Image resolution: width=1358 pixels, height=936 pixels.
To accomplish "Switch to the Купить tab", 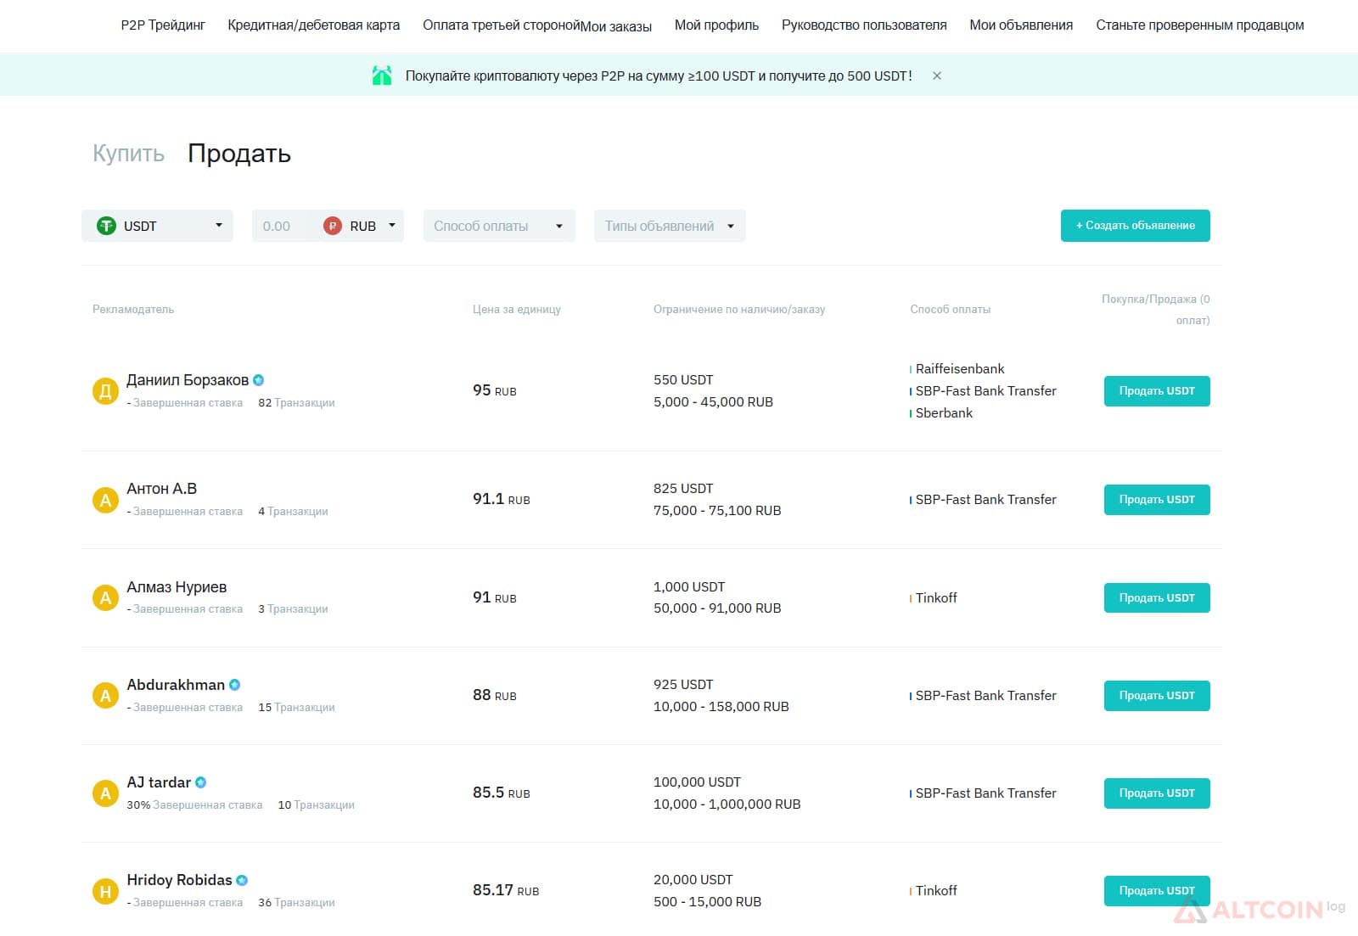I will tap(128, 153).
